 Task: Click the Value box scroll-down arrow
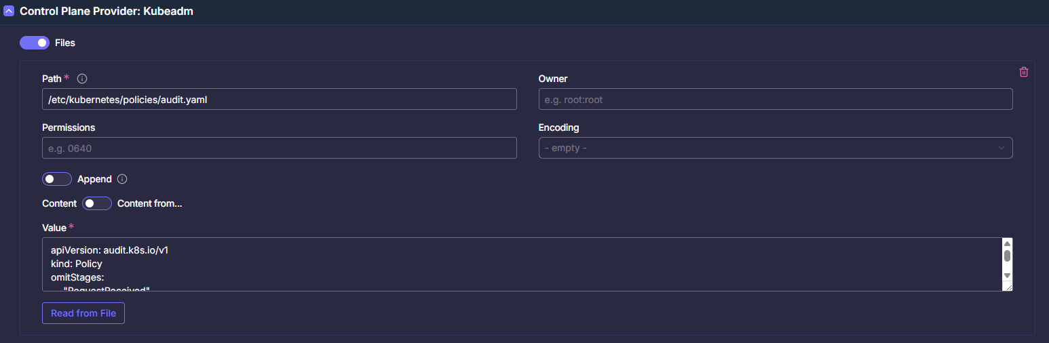pyautogui.click(x=1007, y=275)
